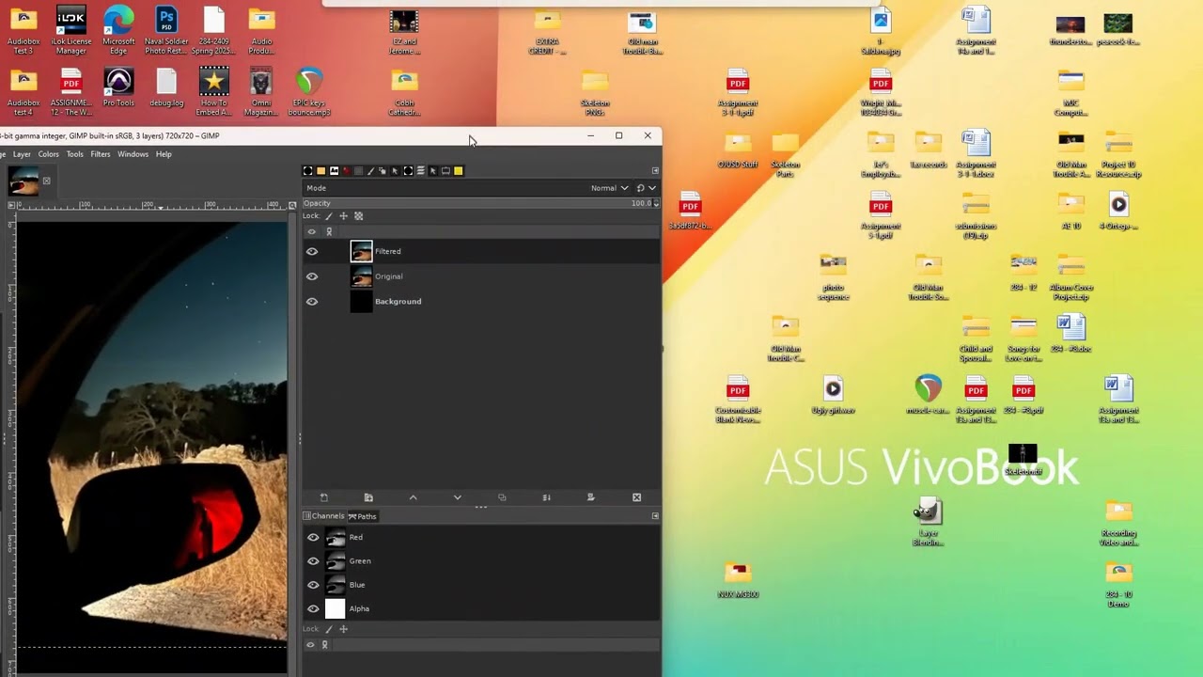Duplicate the selected layer
The height and width of the screenshot is (677, 1203).
click(x=502, y=497)
